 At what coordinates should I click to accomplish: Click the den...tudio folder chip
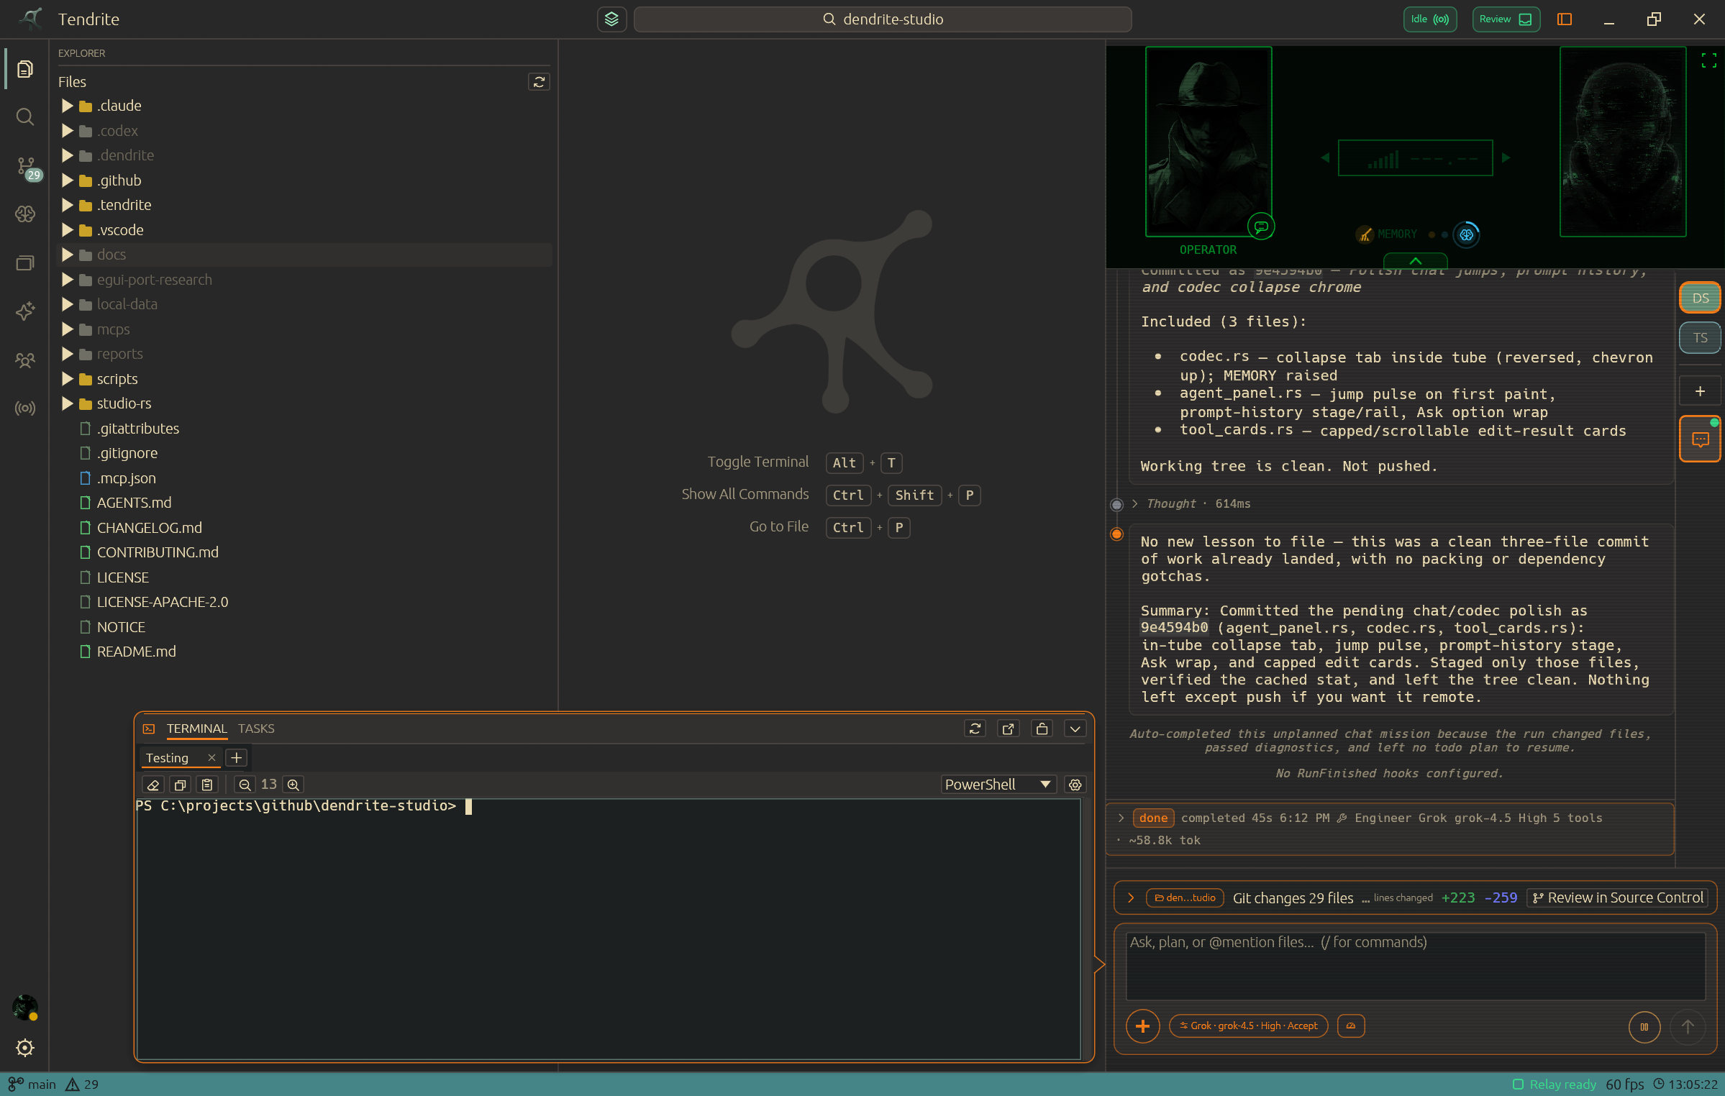[x=1185, y=898]
